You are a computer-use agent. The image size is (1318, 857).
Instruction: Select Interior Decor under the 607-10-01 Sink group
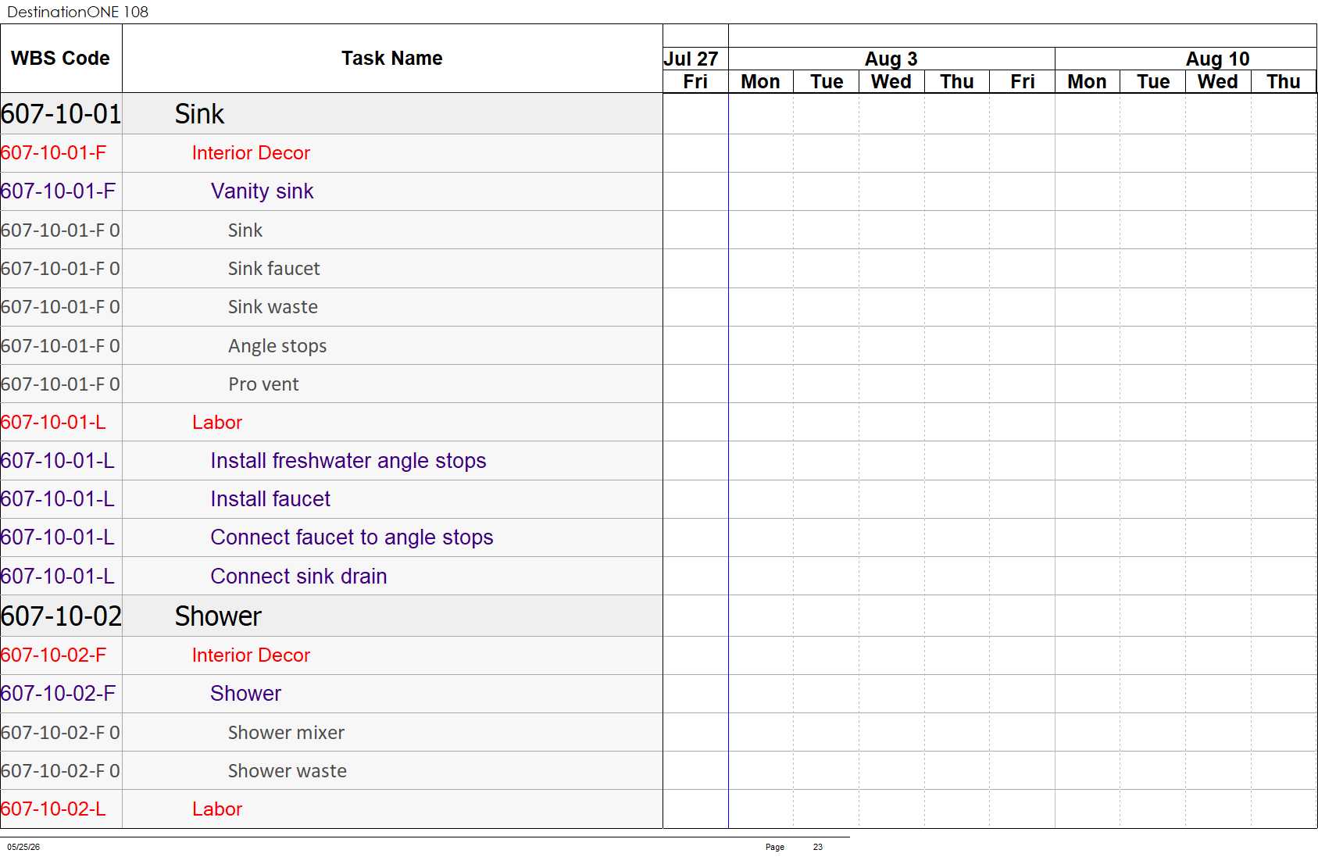pos(251,153)
